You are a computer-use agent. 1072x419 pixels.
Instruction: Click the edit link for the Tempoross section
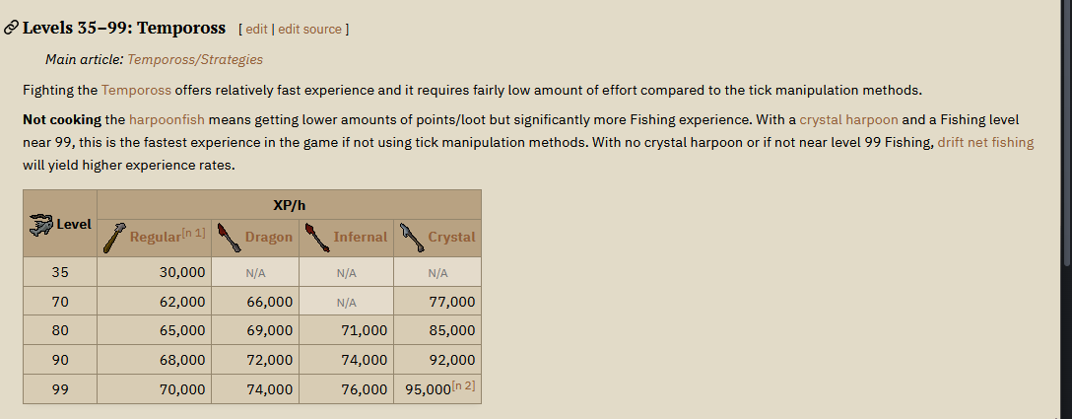point(256,29)
